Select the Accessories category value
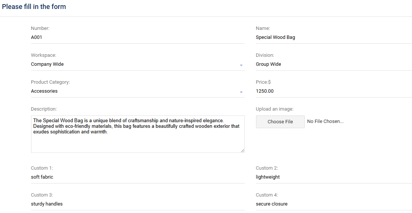412x213 pixels. (x=44, y=91)
